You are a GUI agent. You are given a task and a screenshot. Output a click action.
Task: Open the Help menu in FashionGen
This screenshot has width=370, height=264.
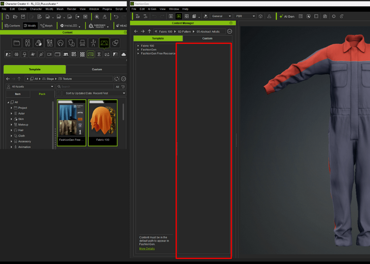(185, 9)
